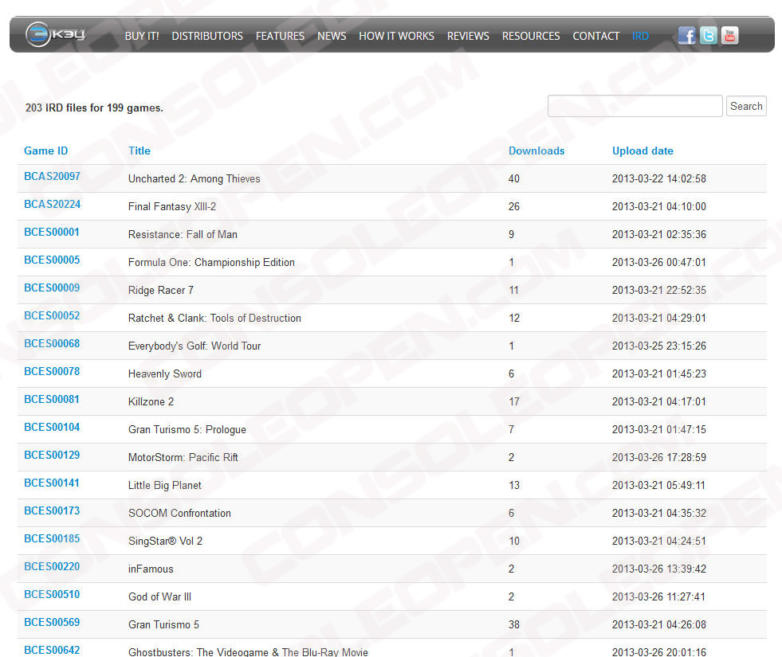Screen dimensions: 782x657
Task: Select the title Ridge Racer 7
Action: click(160, 291)
